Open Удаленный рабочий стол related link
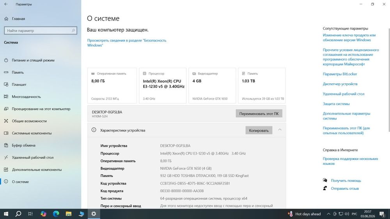This screenshot has width=390, height=219. coord(344,94)
